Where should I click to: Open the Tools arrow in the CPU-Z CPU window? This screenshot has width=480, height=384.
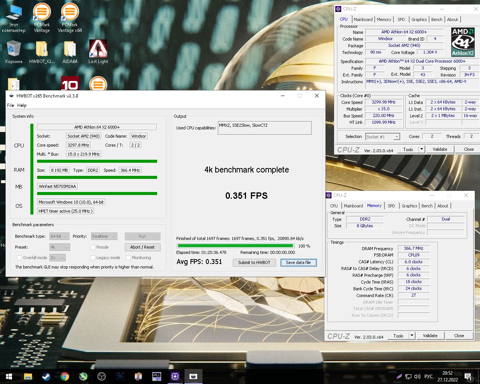tap(421, 149)
